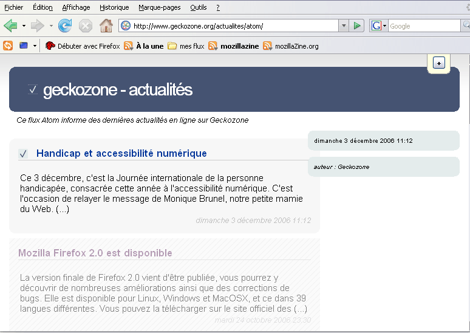This screenshot has height=333, width=470.
Task: Click the geckozone - actualités title
Action: point(118,90)
